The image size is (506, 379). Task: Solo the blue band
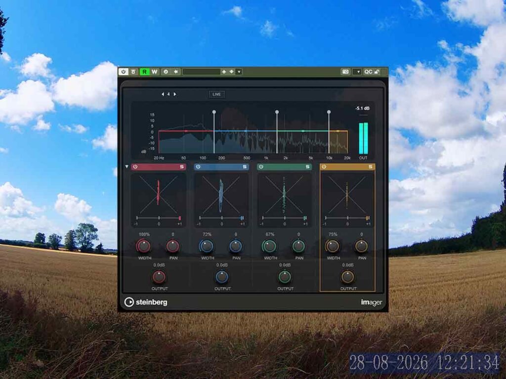[x=245, y=167]
